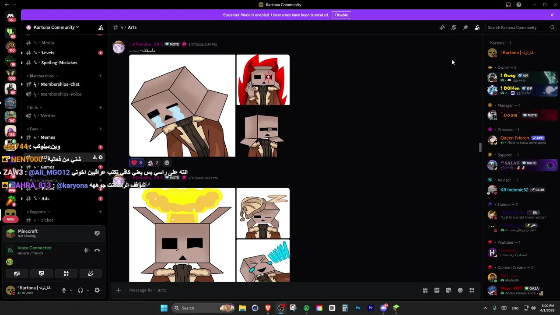Collapse the Supports category
Image resolution: width=560 pixels, height=315 pixels.
(x=38, y=212)
